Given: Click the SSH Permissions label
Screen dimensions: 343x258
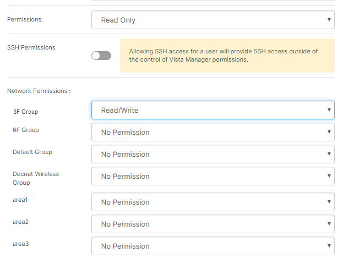Looking at the screenshot, I should pyautogui.click(x=31, y=47).
